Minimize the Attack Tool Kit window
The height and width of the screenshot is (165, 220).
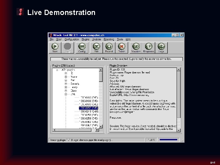[x=174, y=35]
